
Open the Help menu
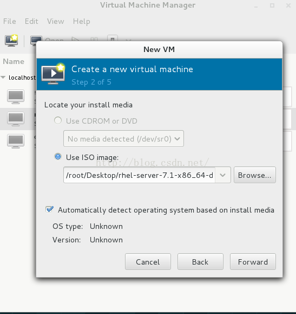click(82, 21)
